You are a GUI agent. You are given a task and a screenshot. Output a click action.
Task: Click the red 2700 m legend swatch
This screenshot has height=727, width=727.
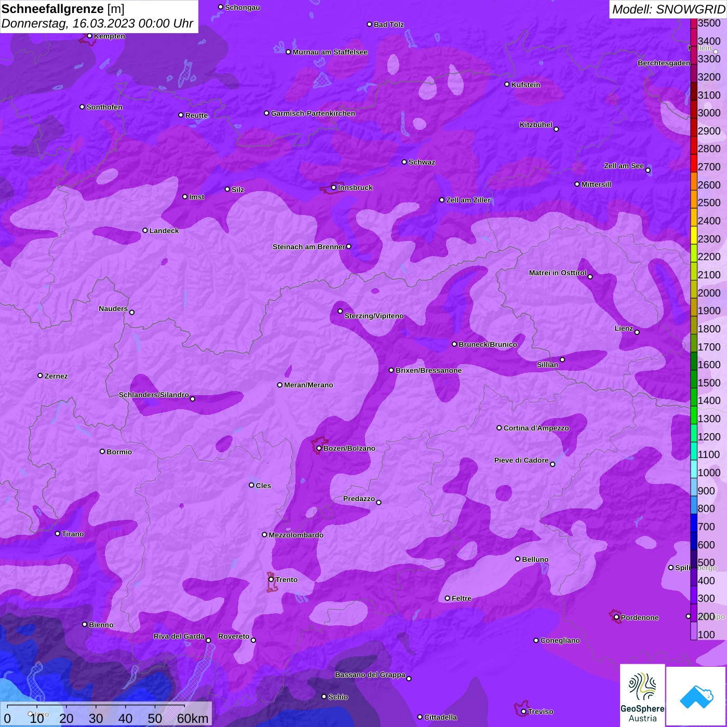[694, 163]
